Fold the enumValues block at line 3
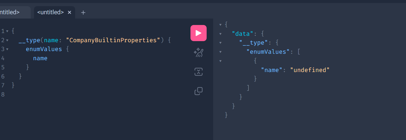The height and width of the screenshot is (140, 406). pos(7,49)
